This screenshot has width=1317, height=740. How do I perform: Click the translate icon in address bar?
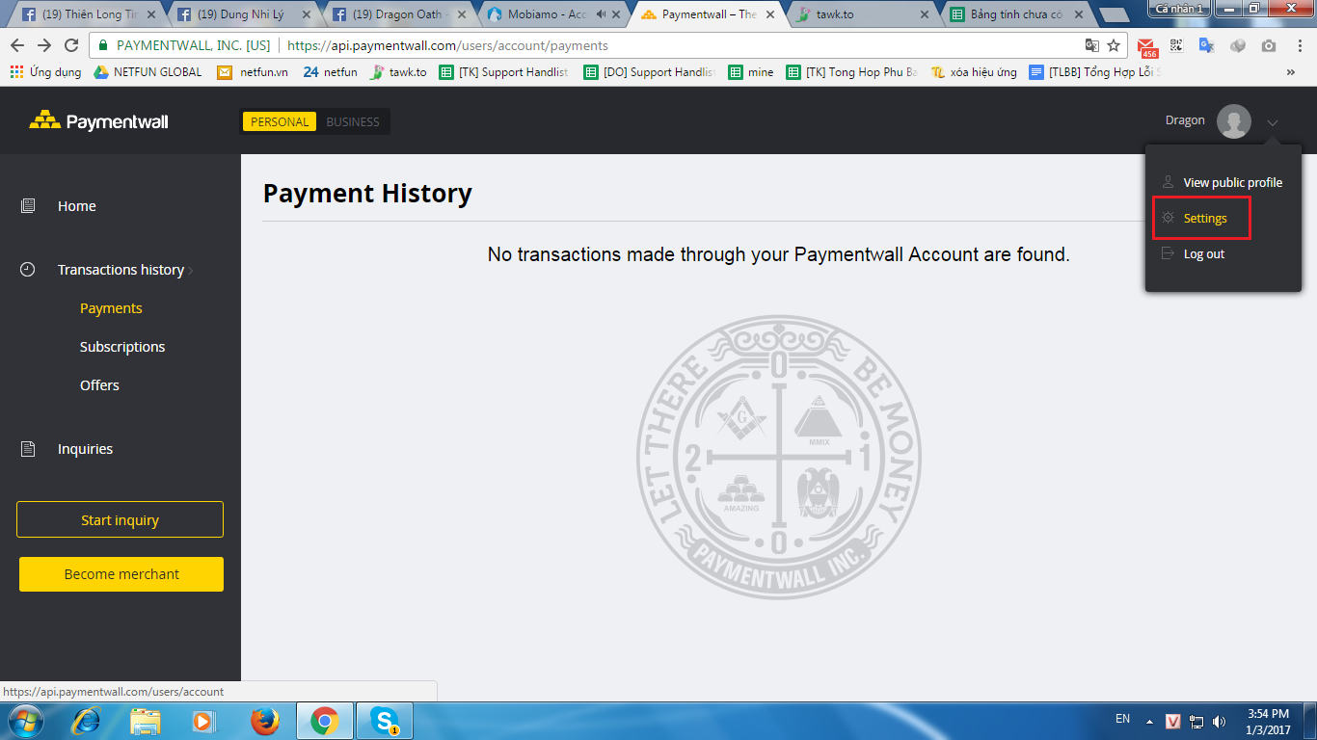coord(1091,45)
